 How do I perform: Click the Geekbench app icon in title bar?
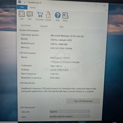point(19,2)
